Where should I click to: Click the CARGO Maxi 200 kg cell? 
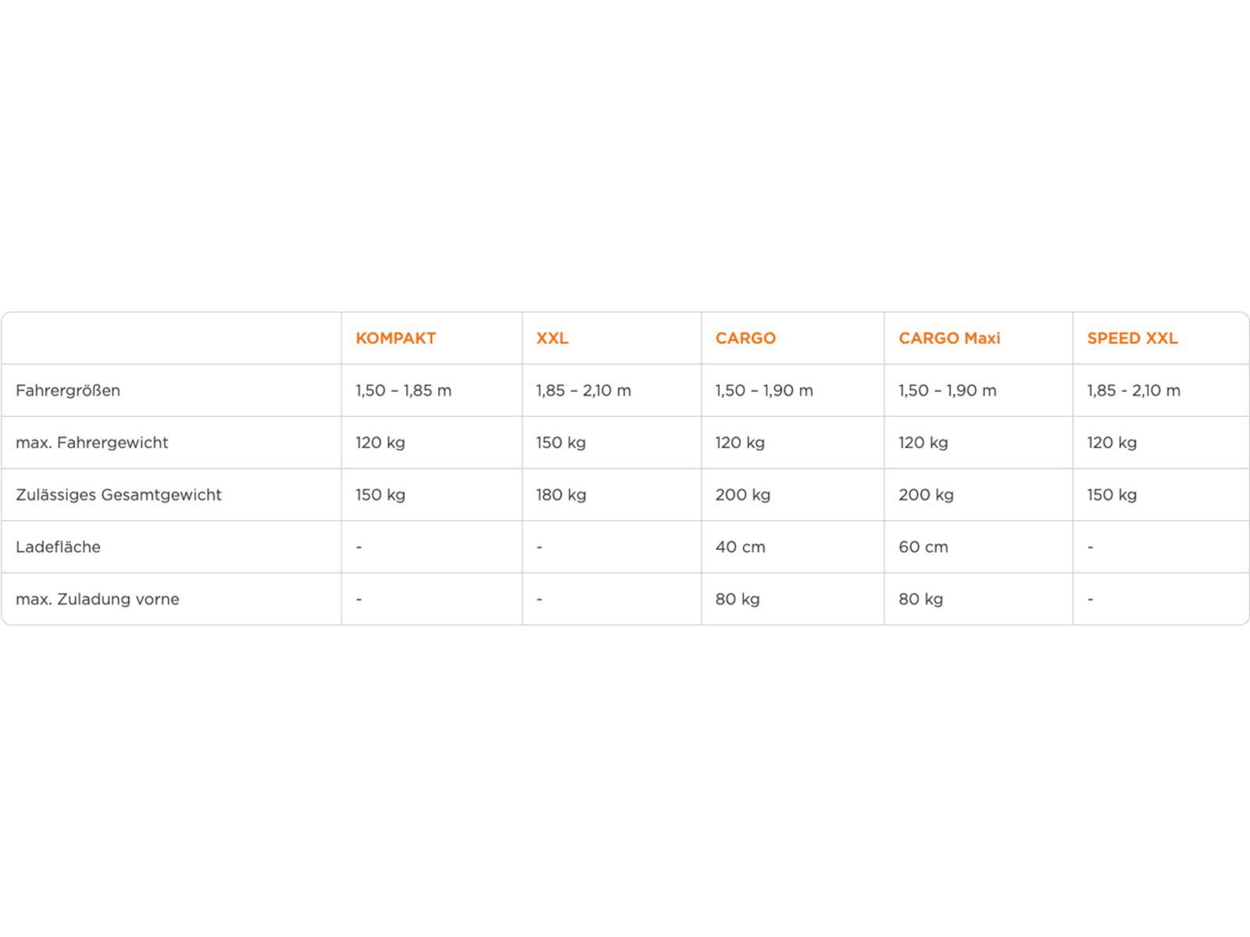click(926, 495)
